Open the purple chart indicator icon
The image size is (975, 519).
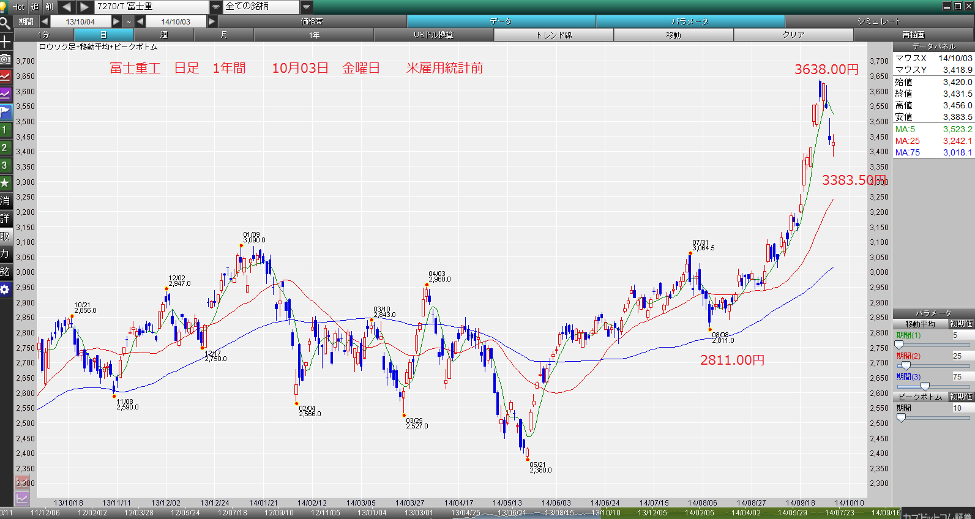(x=6, y=94)
